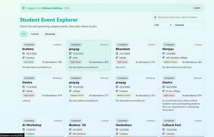Click Completed badge on Shreyas card

169,45
